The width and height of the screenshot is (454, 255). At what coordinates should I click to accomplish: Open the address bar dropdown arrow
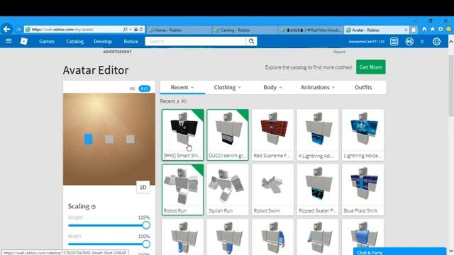pos(131,30)
